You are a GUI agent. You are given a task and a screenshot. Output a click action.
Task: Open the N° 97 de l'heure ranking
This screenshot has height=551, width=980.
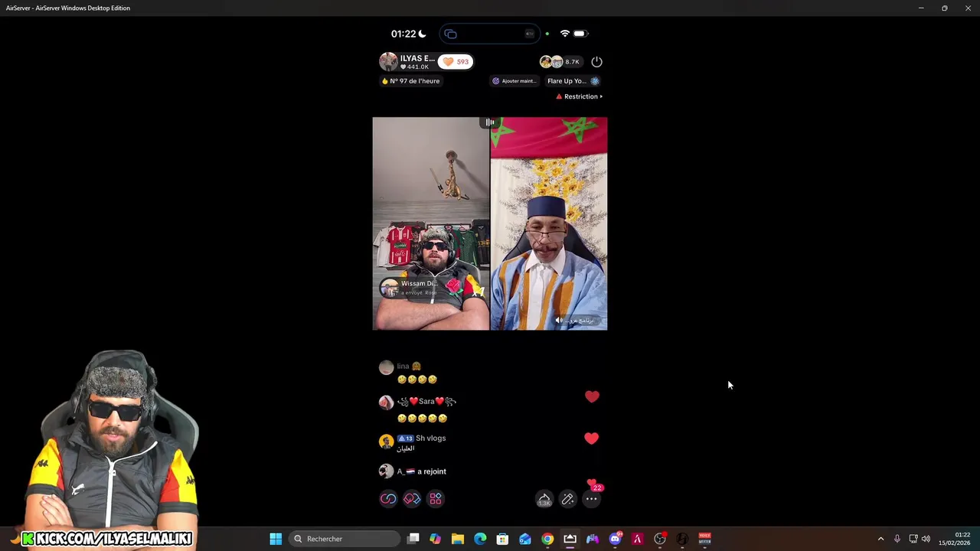point(411,80)
